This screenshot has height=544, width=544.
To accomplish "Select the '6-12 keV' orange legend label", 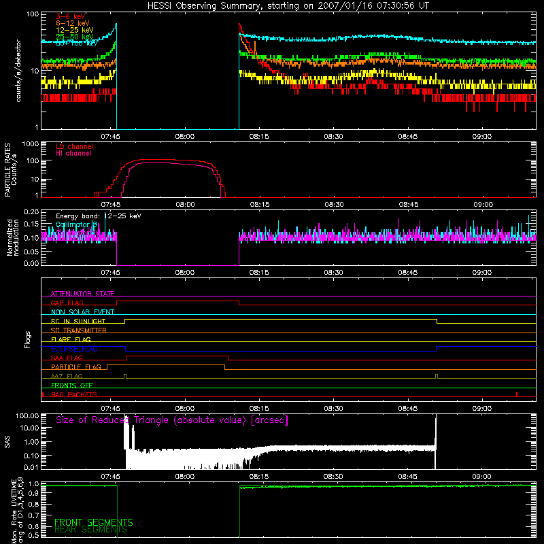I will coord(73,23).
